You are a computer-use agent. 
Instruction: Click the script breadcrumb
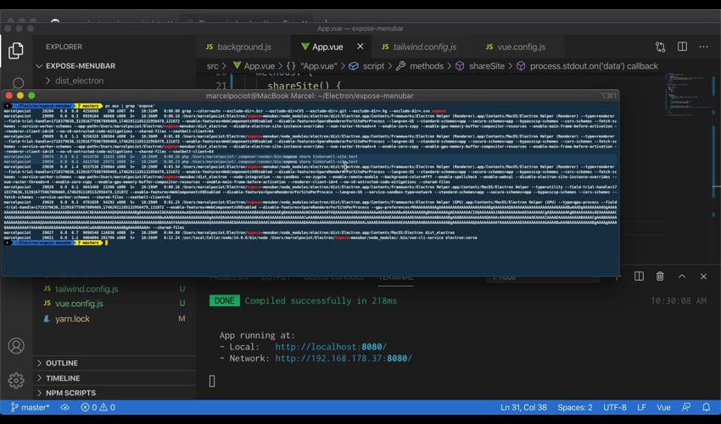(367, 66)
